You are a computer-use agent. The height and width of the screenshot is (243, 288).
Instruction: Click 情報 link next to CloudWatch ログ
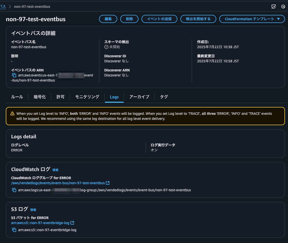coord(55,170)
